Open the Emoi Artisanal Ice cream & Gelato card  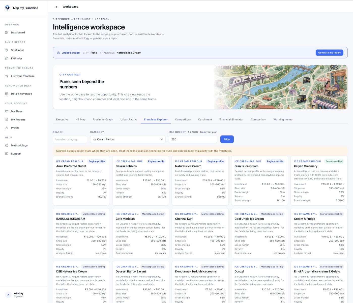tap(319, 282)
